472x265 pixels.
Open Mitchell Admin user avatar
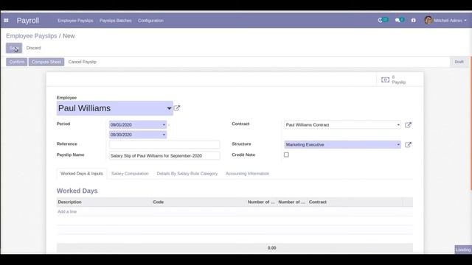(428, 20)
